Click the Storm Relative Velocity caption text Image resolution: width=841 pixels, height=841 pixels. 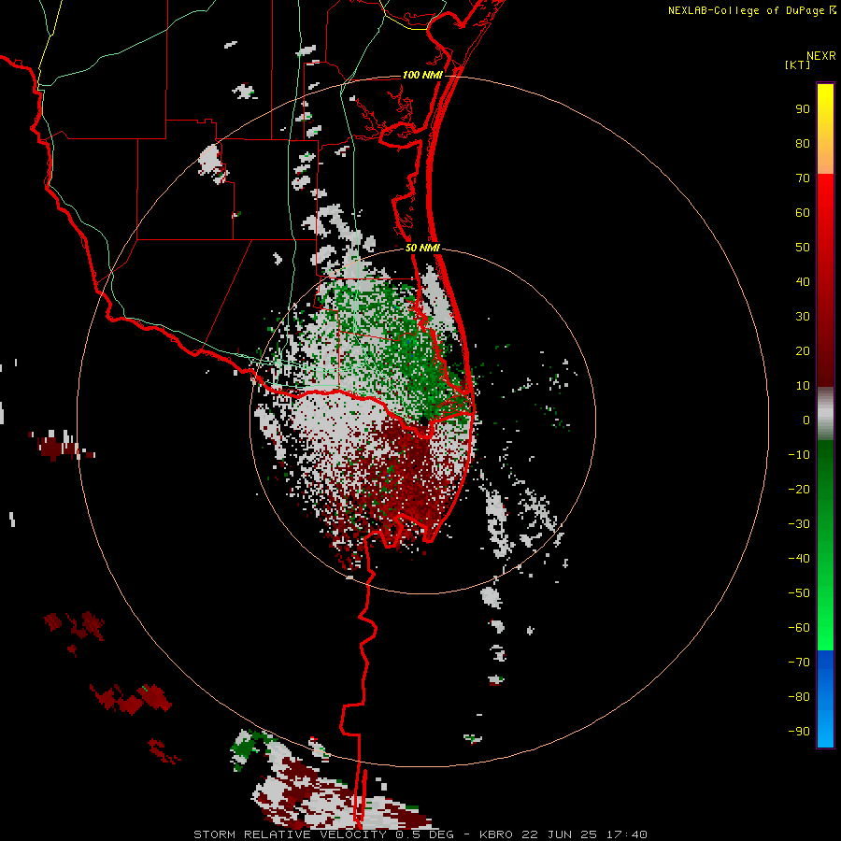[x=420, y=834]
